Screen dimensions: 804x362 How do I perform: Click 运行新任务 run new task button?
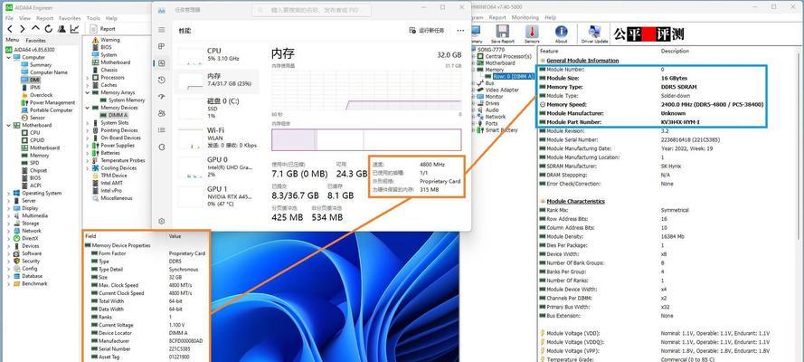point(426,31)
